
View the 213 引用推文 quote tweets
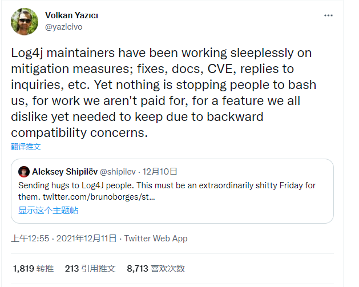(90, 269)
